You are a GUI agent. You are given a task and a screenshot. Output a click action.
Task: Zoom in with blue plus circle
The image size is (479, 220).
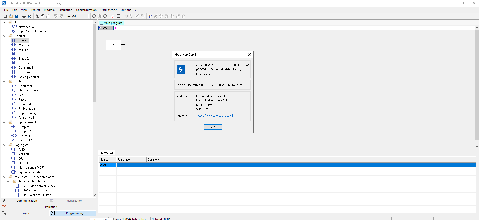click(x=94, y=16)
